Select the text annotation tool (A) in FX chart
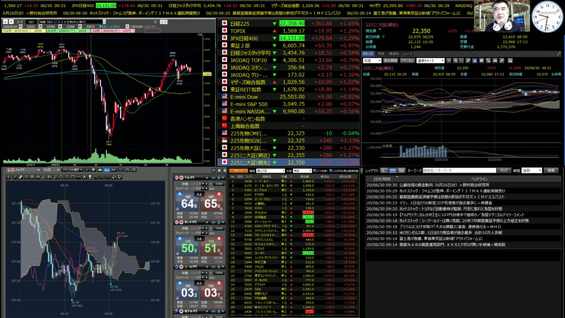 point(84,177)
